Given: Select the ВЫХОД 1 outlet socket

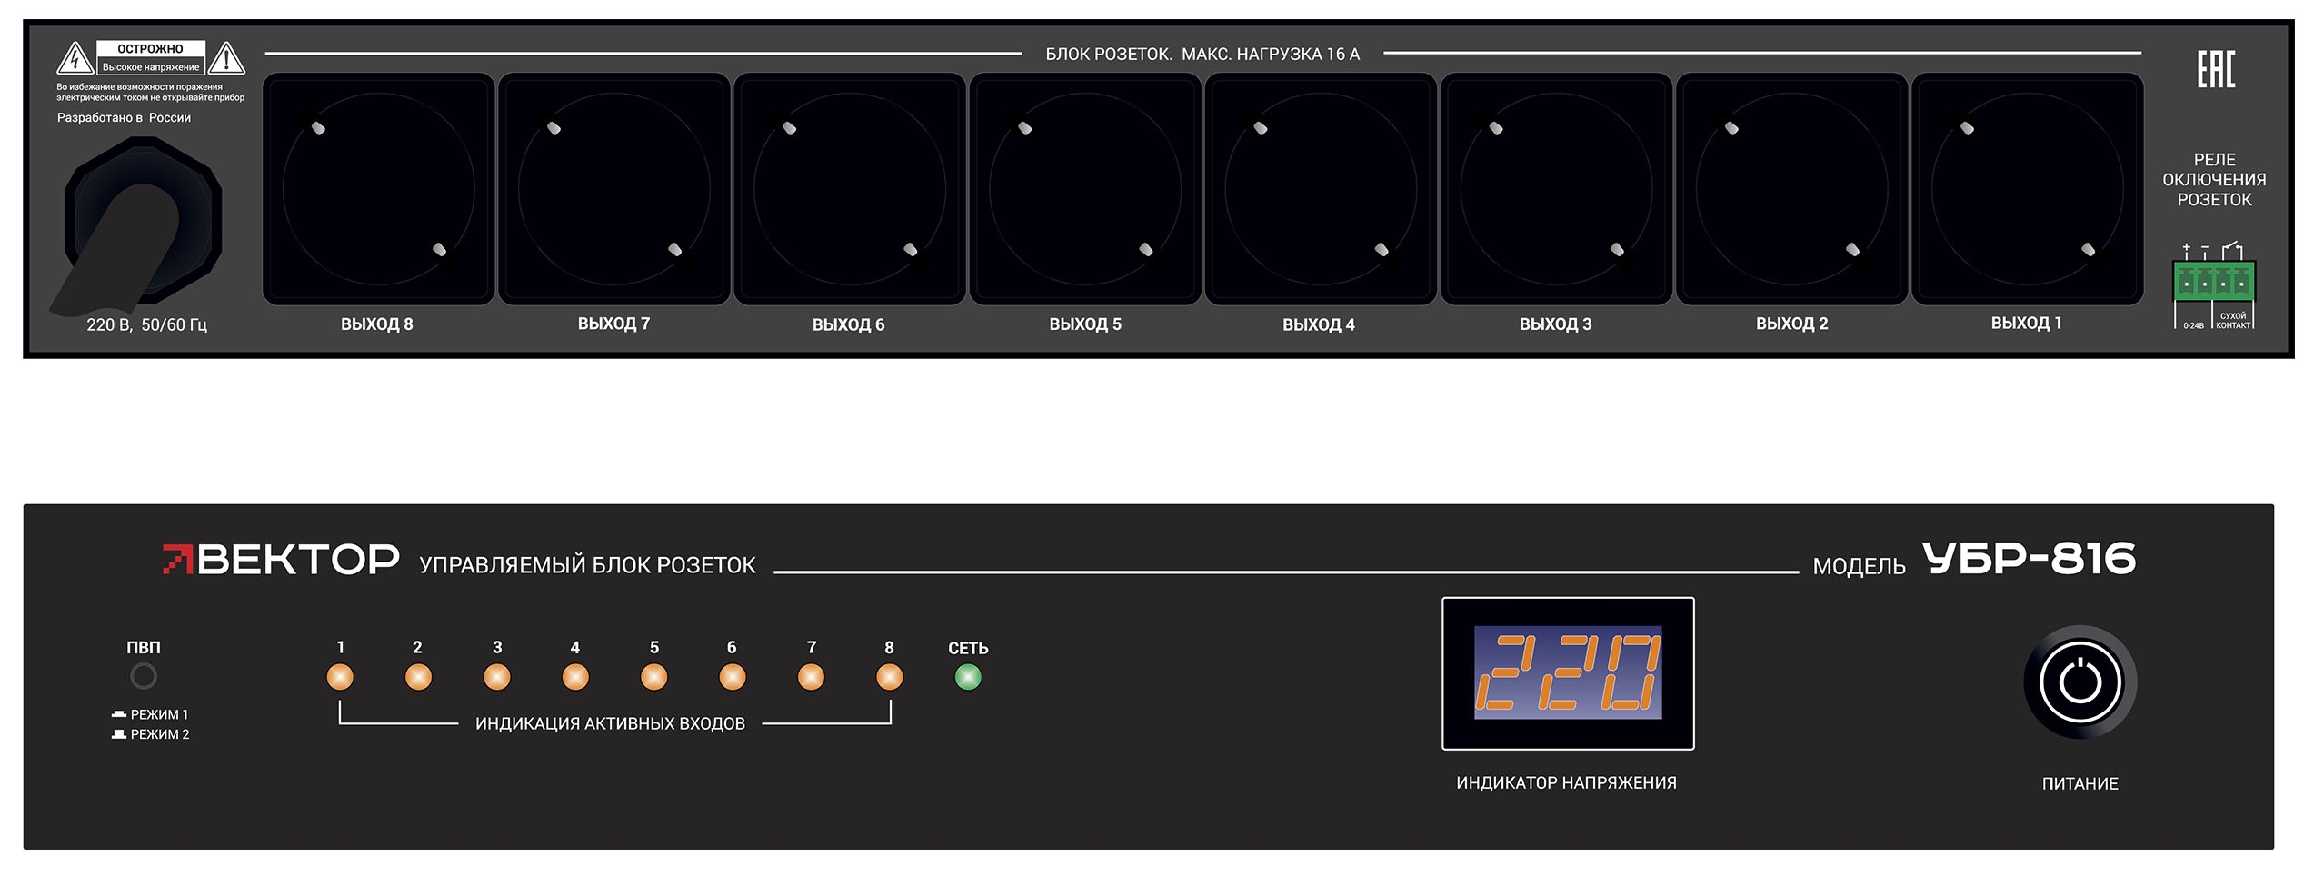Looking at the screenshot, I should [2028, 189].
